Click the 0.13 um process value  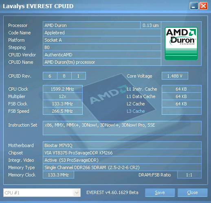pyautogui.click(x=151, y=25)
